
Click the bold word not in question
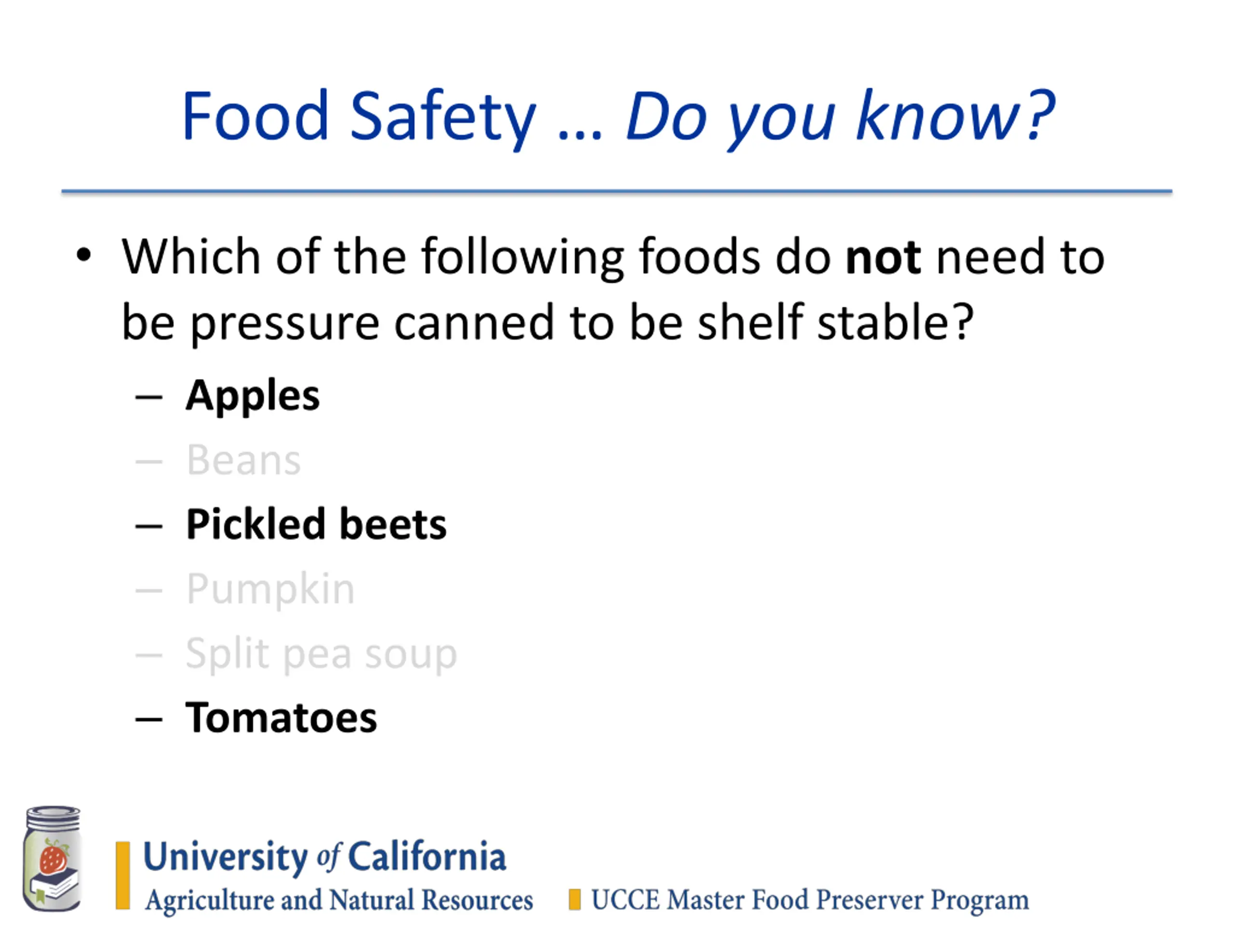tap(883, 258)
